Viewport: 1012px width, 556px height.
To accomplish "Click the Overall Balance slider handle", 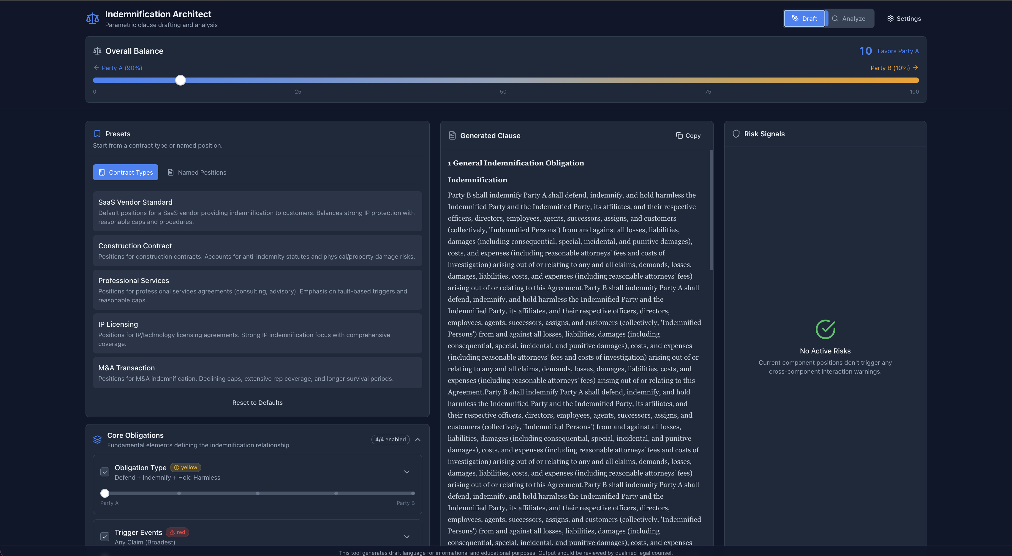I will pyautogui.click(x=180, y=80).
